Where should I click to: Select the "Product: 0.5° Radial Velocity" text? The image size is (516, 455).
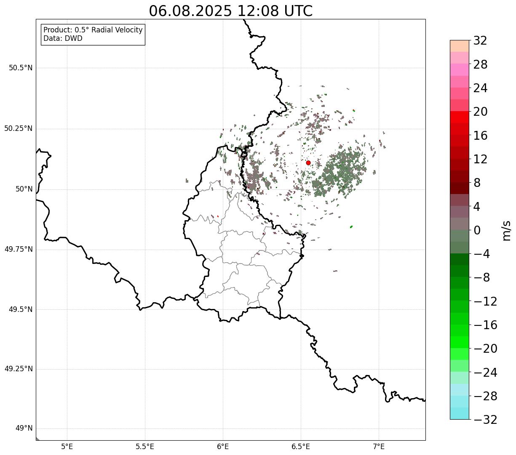point(93,30)
